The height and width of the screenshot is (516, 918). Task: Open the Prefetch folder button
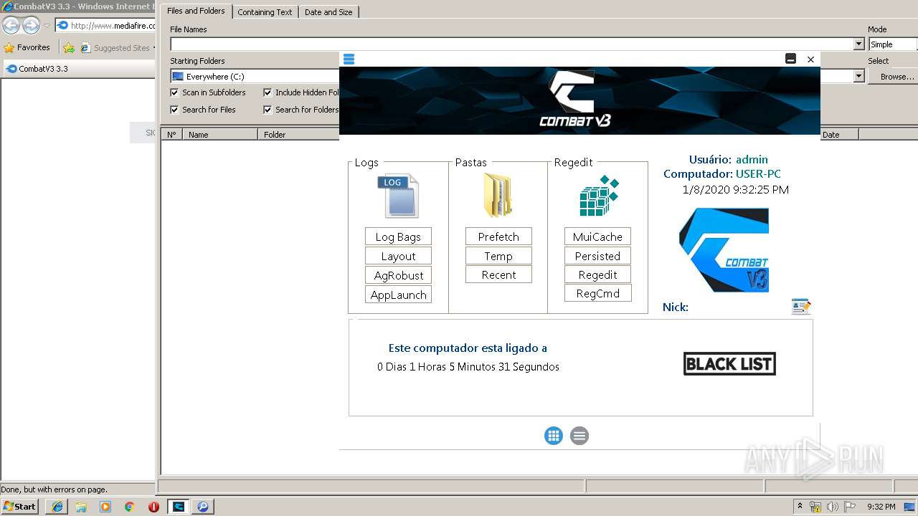[x=498, y=237]
